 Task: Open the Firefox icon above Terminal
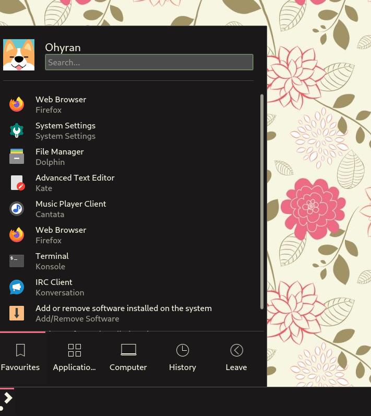pos(17,235)
